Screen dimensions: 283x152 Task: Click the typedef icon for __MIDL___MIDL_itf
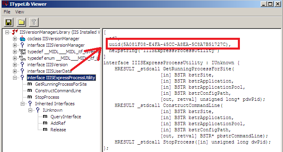(22, 52)
